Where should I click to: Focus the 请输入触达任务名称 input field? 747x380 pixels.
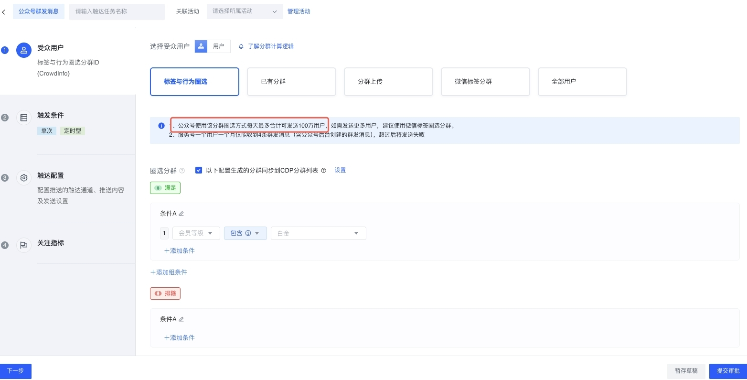click(x=117, y=11)
